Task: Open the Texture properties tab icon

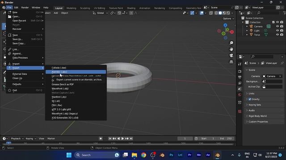Action: 240,112
